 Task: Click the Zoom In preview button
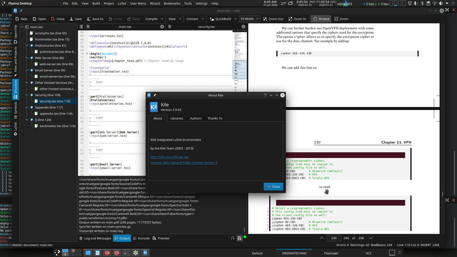(x=297, y=19)
